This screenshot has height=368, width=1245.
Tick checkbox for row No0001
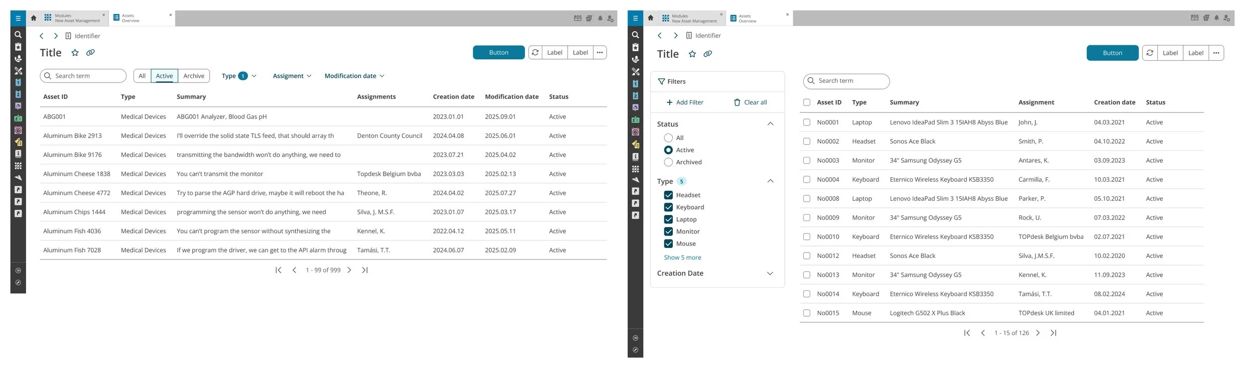[x=807, y=123]
